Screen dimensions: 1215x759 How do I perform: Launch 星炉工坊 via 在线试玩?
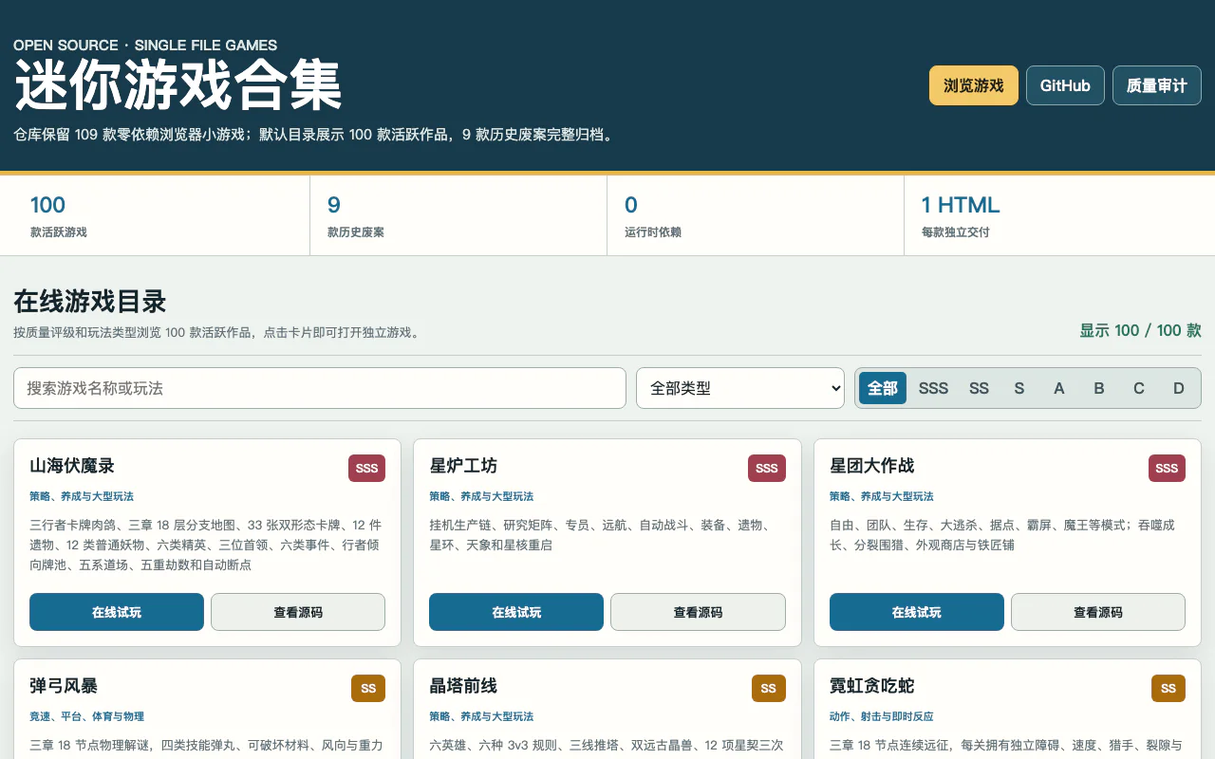coord(516,612)
